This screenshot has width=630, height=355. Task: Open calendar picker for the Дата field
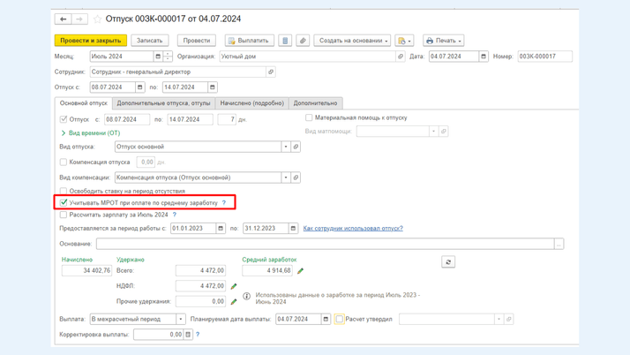coord(484,57)
